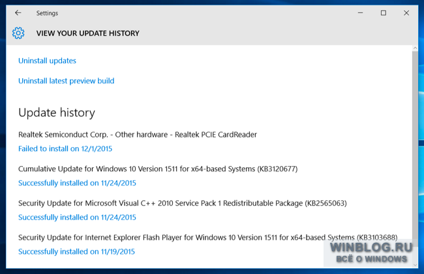Click the scrollbar up arrow
424x274 pixels.
tap(415, 48)
